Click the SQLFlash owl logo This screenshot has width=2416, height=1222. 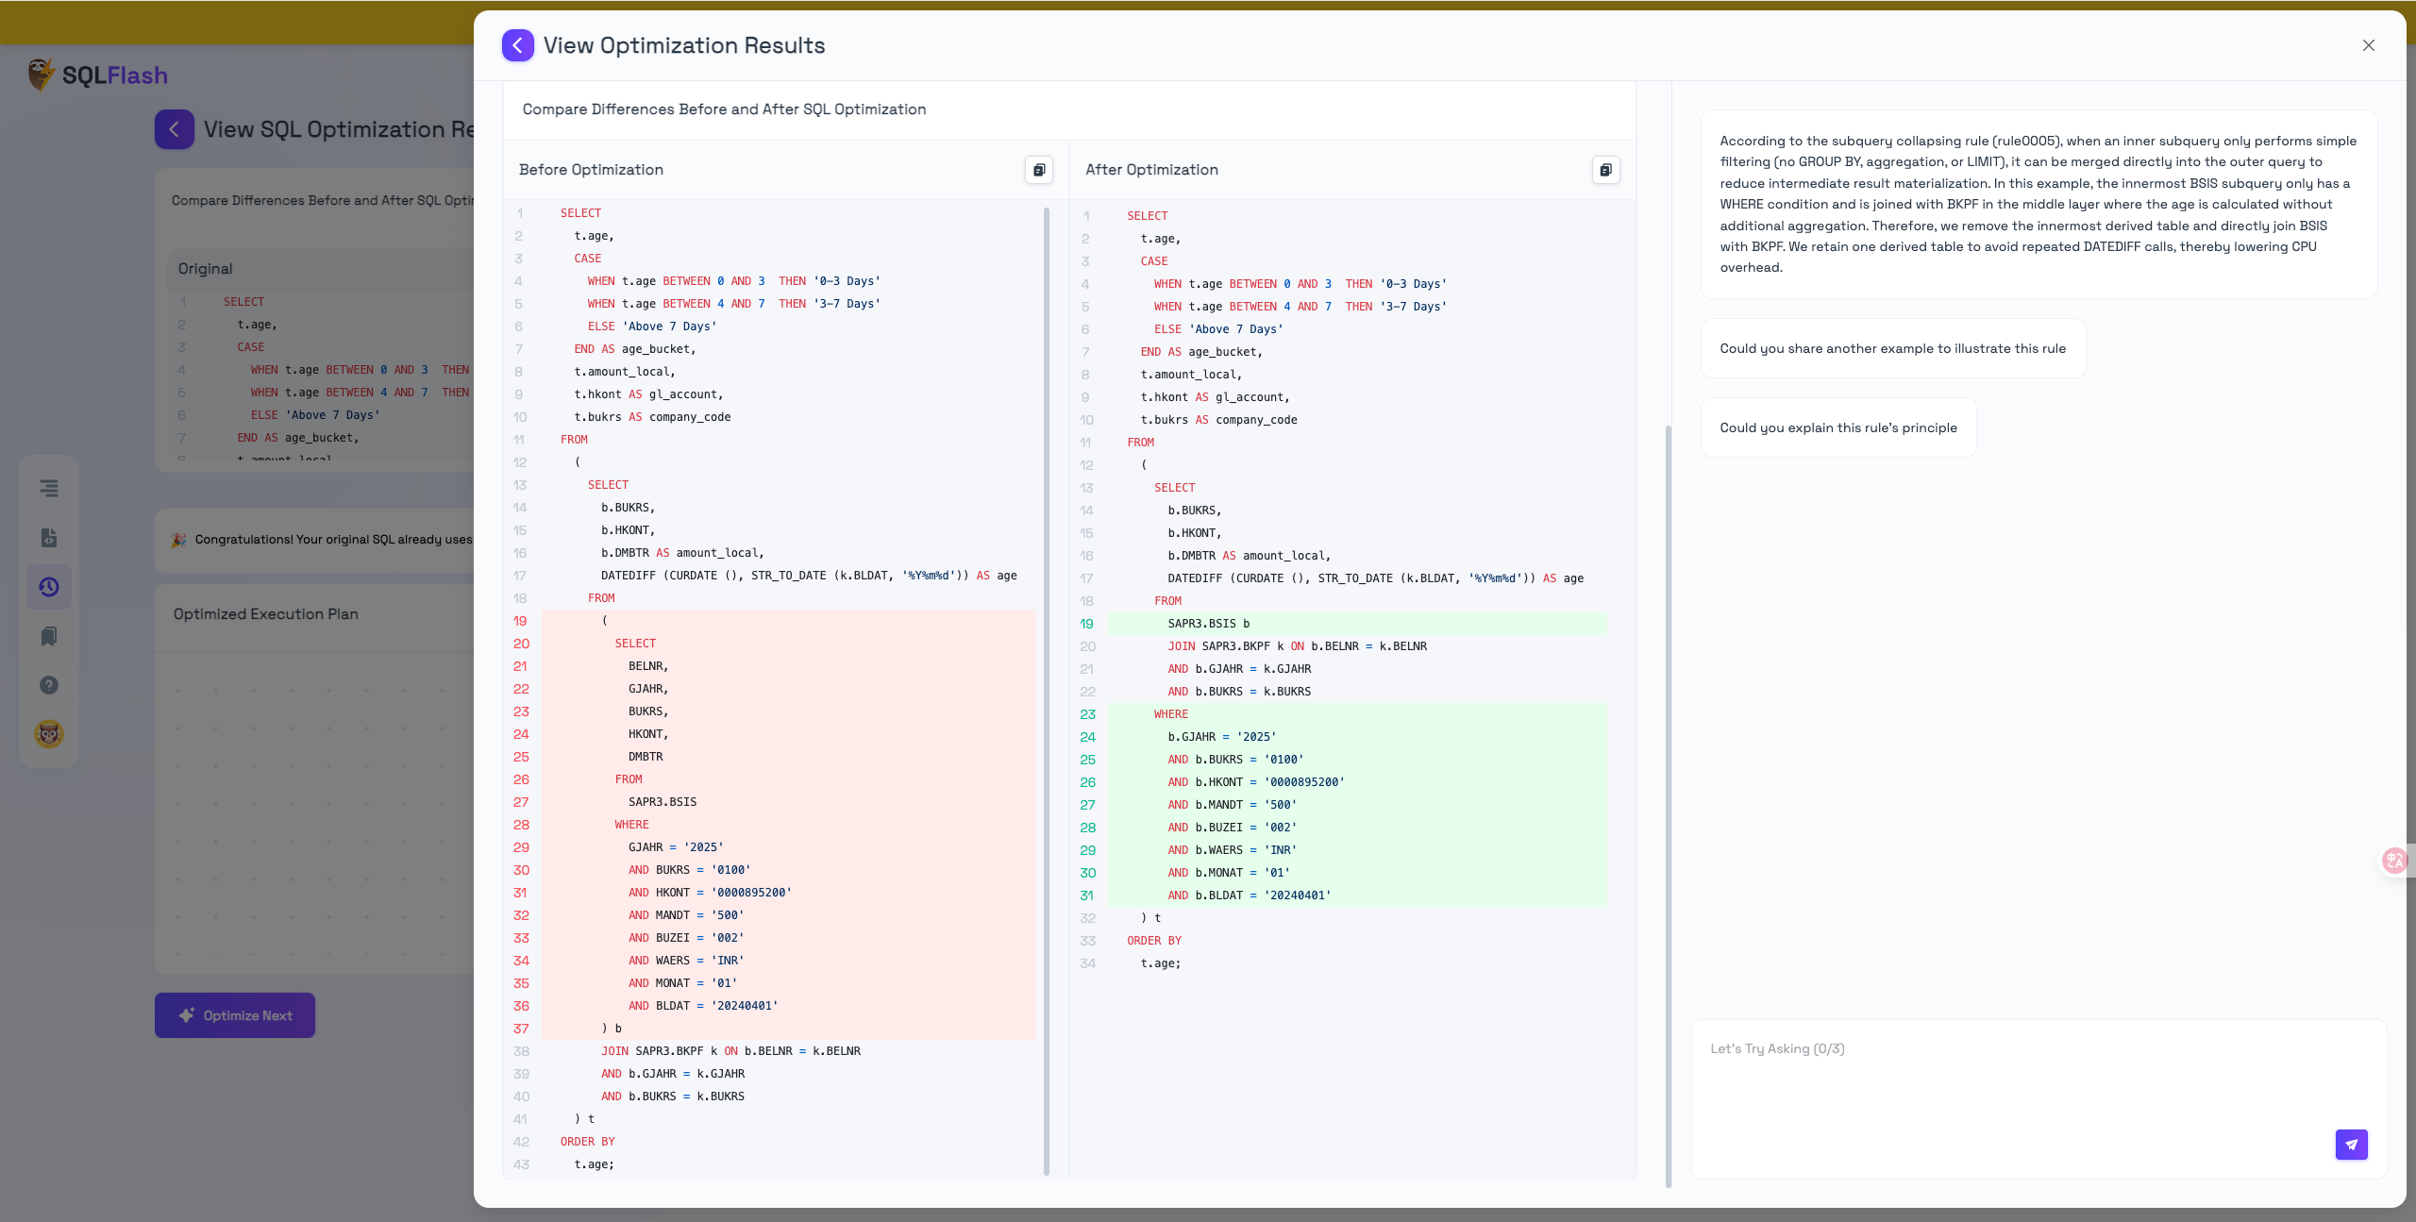[41, 75]
